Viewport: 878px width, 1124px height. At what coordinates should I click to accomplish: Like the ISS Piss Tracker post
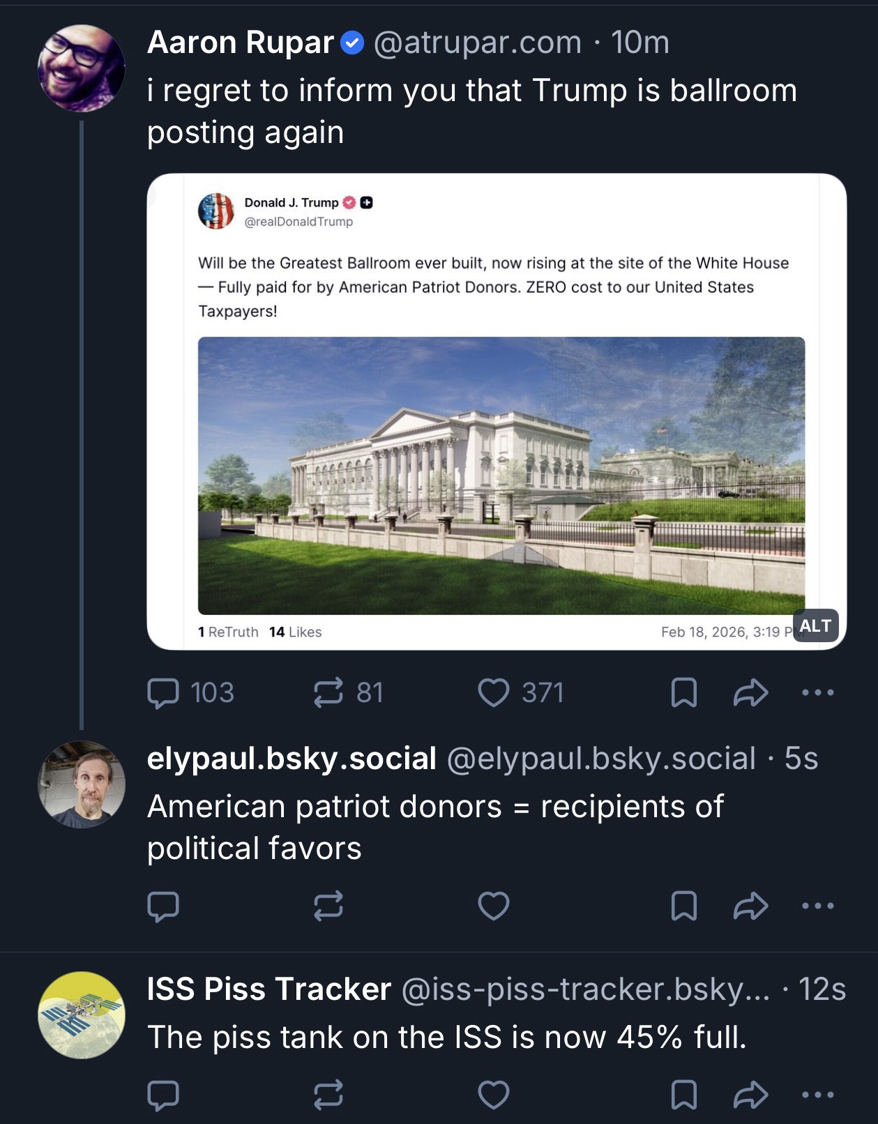(x=494, y=1095)
